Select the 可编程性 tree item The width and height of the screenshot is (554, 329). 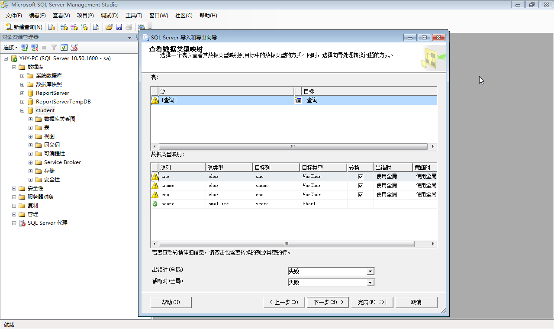tap(55, 154)
